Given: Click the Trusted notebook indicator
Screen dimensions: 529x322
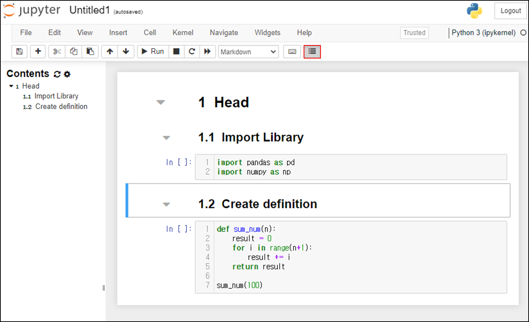Looking at the screenshot, I should (414, 33).
